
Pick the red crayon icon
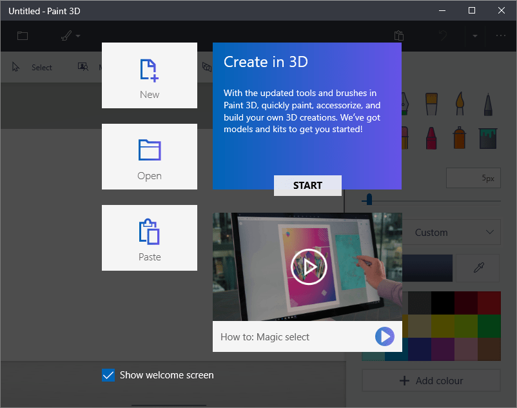click(431, 138)
